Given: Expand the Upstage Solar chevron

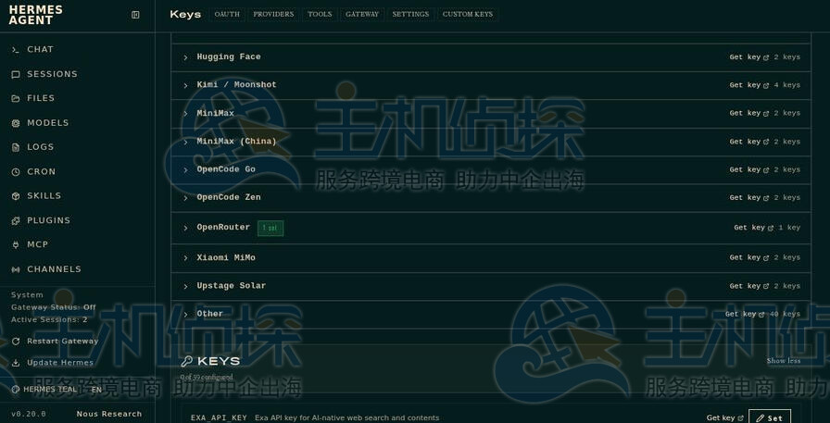Looking at the screenshot, I should point(185,287).
